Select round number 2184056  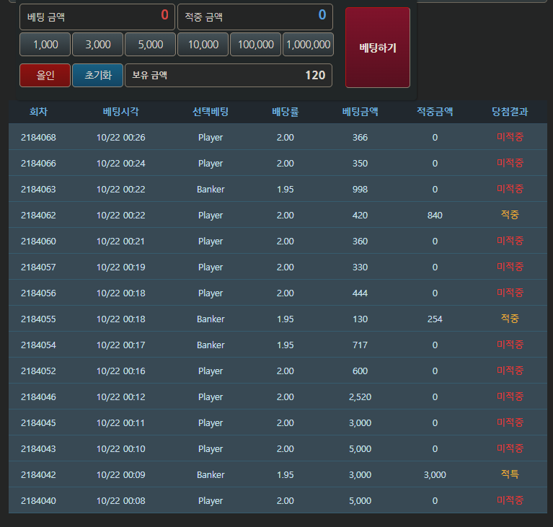38,293
